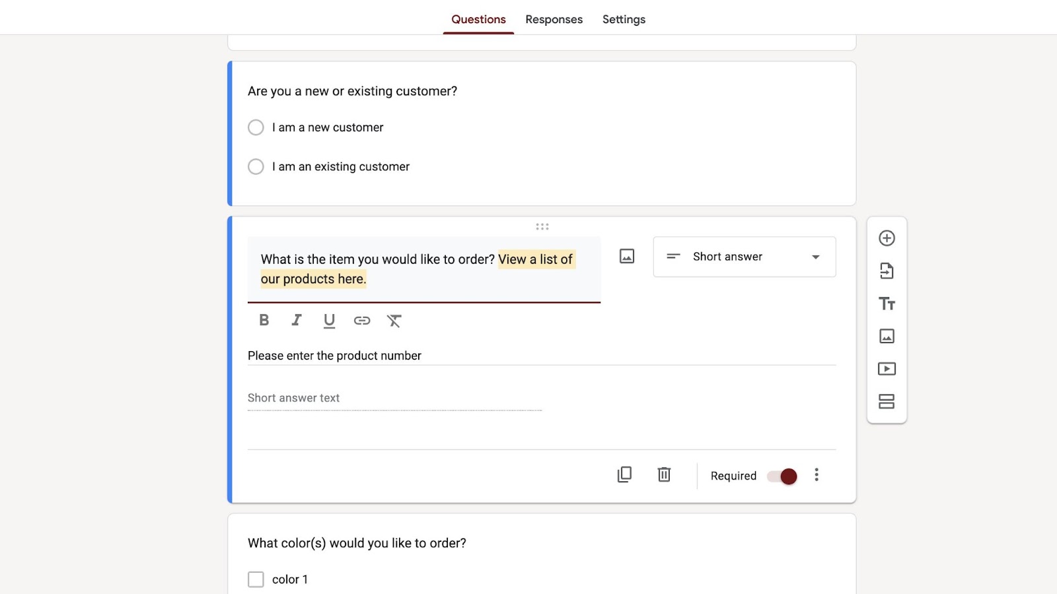Open the three-dot more options menu
This screenshot has height=594, width=1057.
[x=817, y=475]
